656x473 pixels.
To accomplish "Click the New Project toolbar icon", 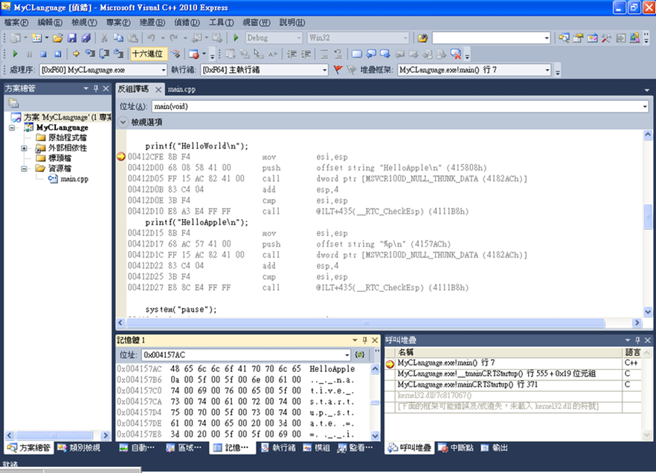I will point(16,38).
